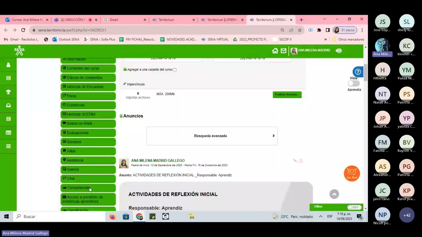Open the hamburger menu sidebar icon
This screenshot has height=237, width=422.
point(8,146)
